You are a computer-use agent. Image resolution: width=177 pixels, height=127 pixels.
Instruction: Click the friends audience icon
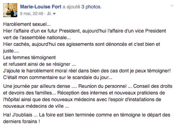tap(49, 14)
